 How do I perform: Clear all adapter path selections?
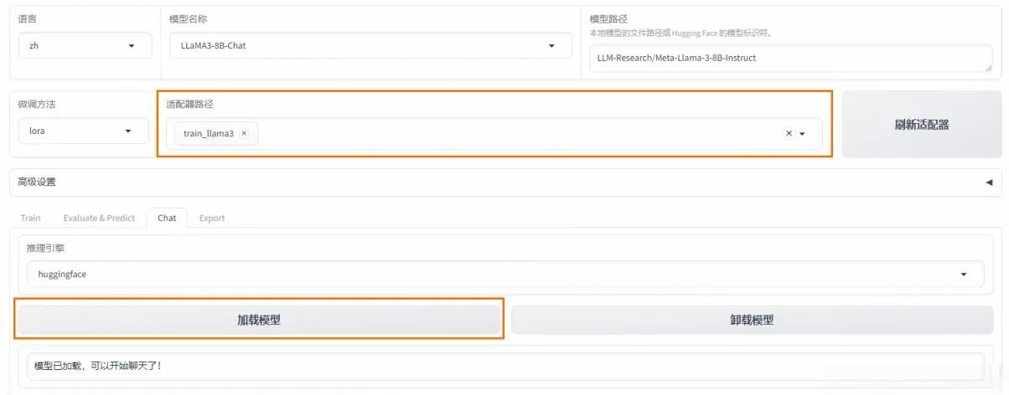coord(789,133)
